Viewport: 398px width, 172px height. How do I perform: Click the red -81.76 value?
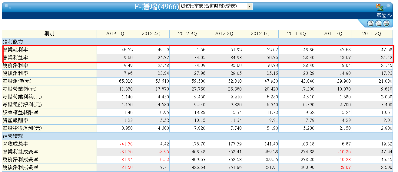click(x=126, y=152)
